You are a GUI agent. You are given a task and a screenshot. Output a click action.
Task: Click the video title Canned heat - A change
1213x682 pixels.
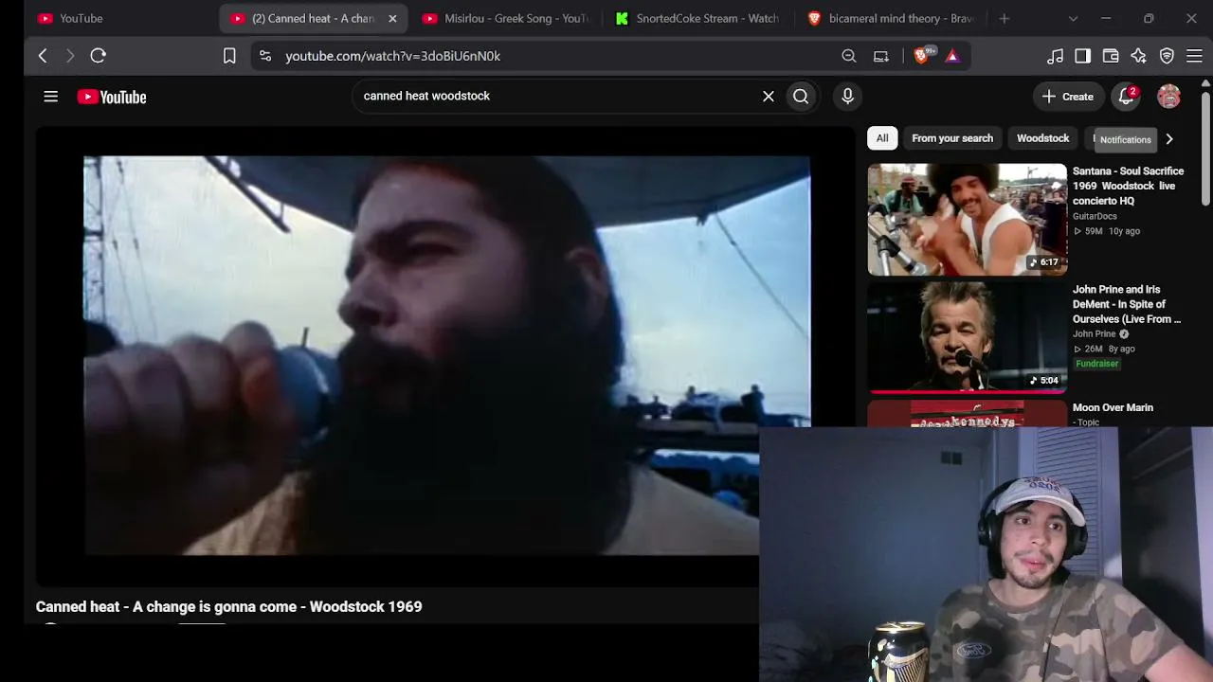coord(228,606)
